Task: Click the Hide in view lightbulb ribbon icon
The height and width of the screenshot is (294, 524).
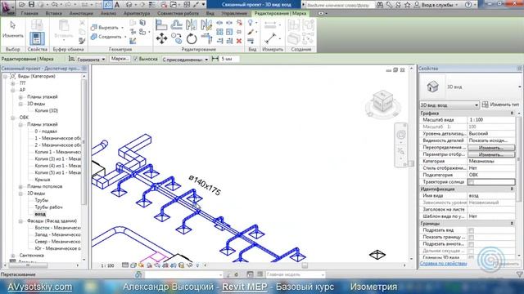Action: point(251,23)
